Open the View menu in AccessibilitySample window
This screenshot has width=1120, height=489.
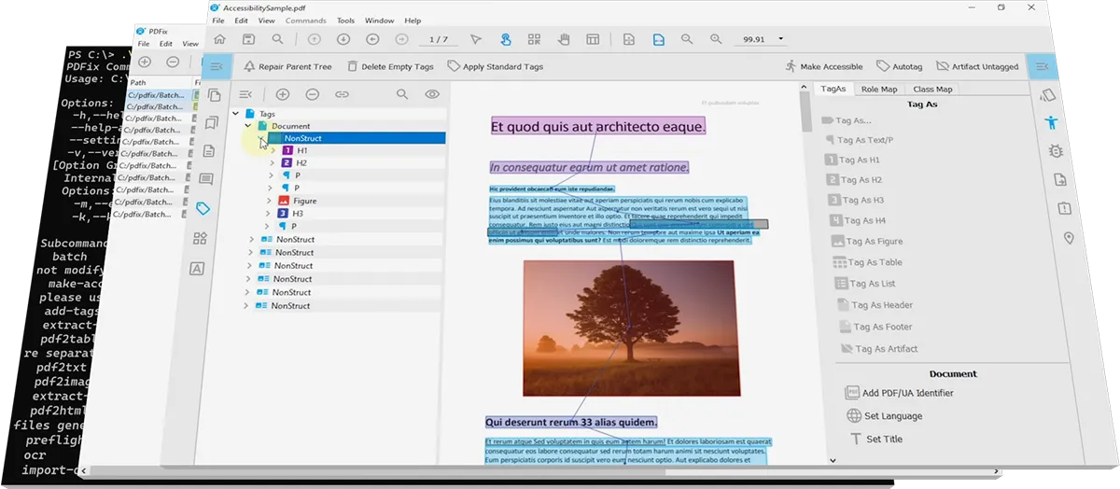coord(267,20)
